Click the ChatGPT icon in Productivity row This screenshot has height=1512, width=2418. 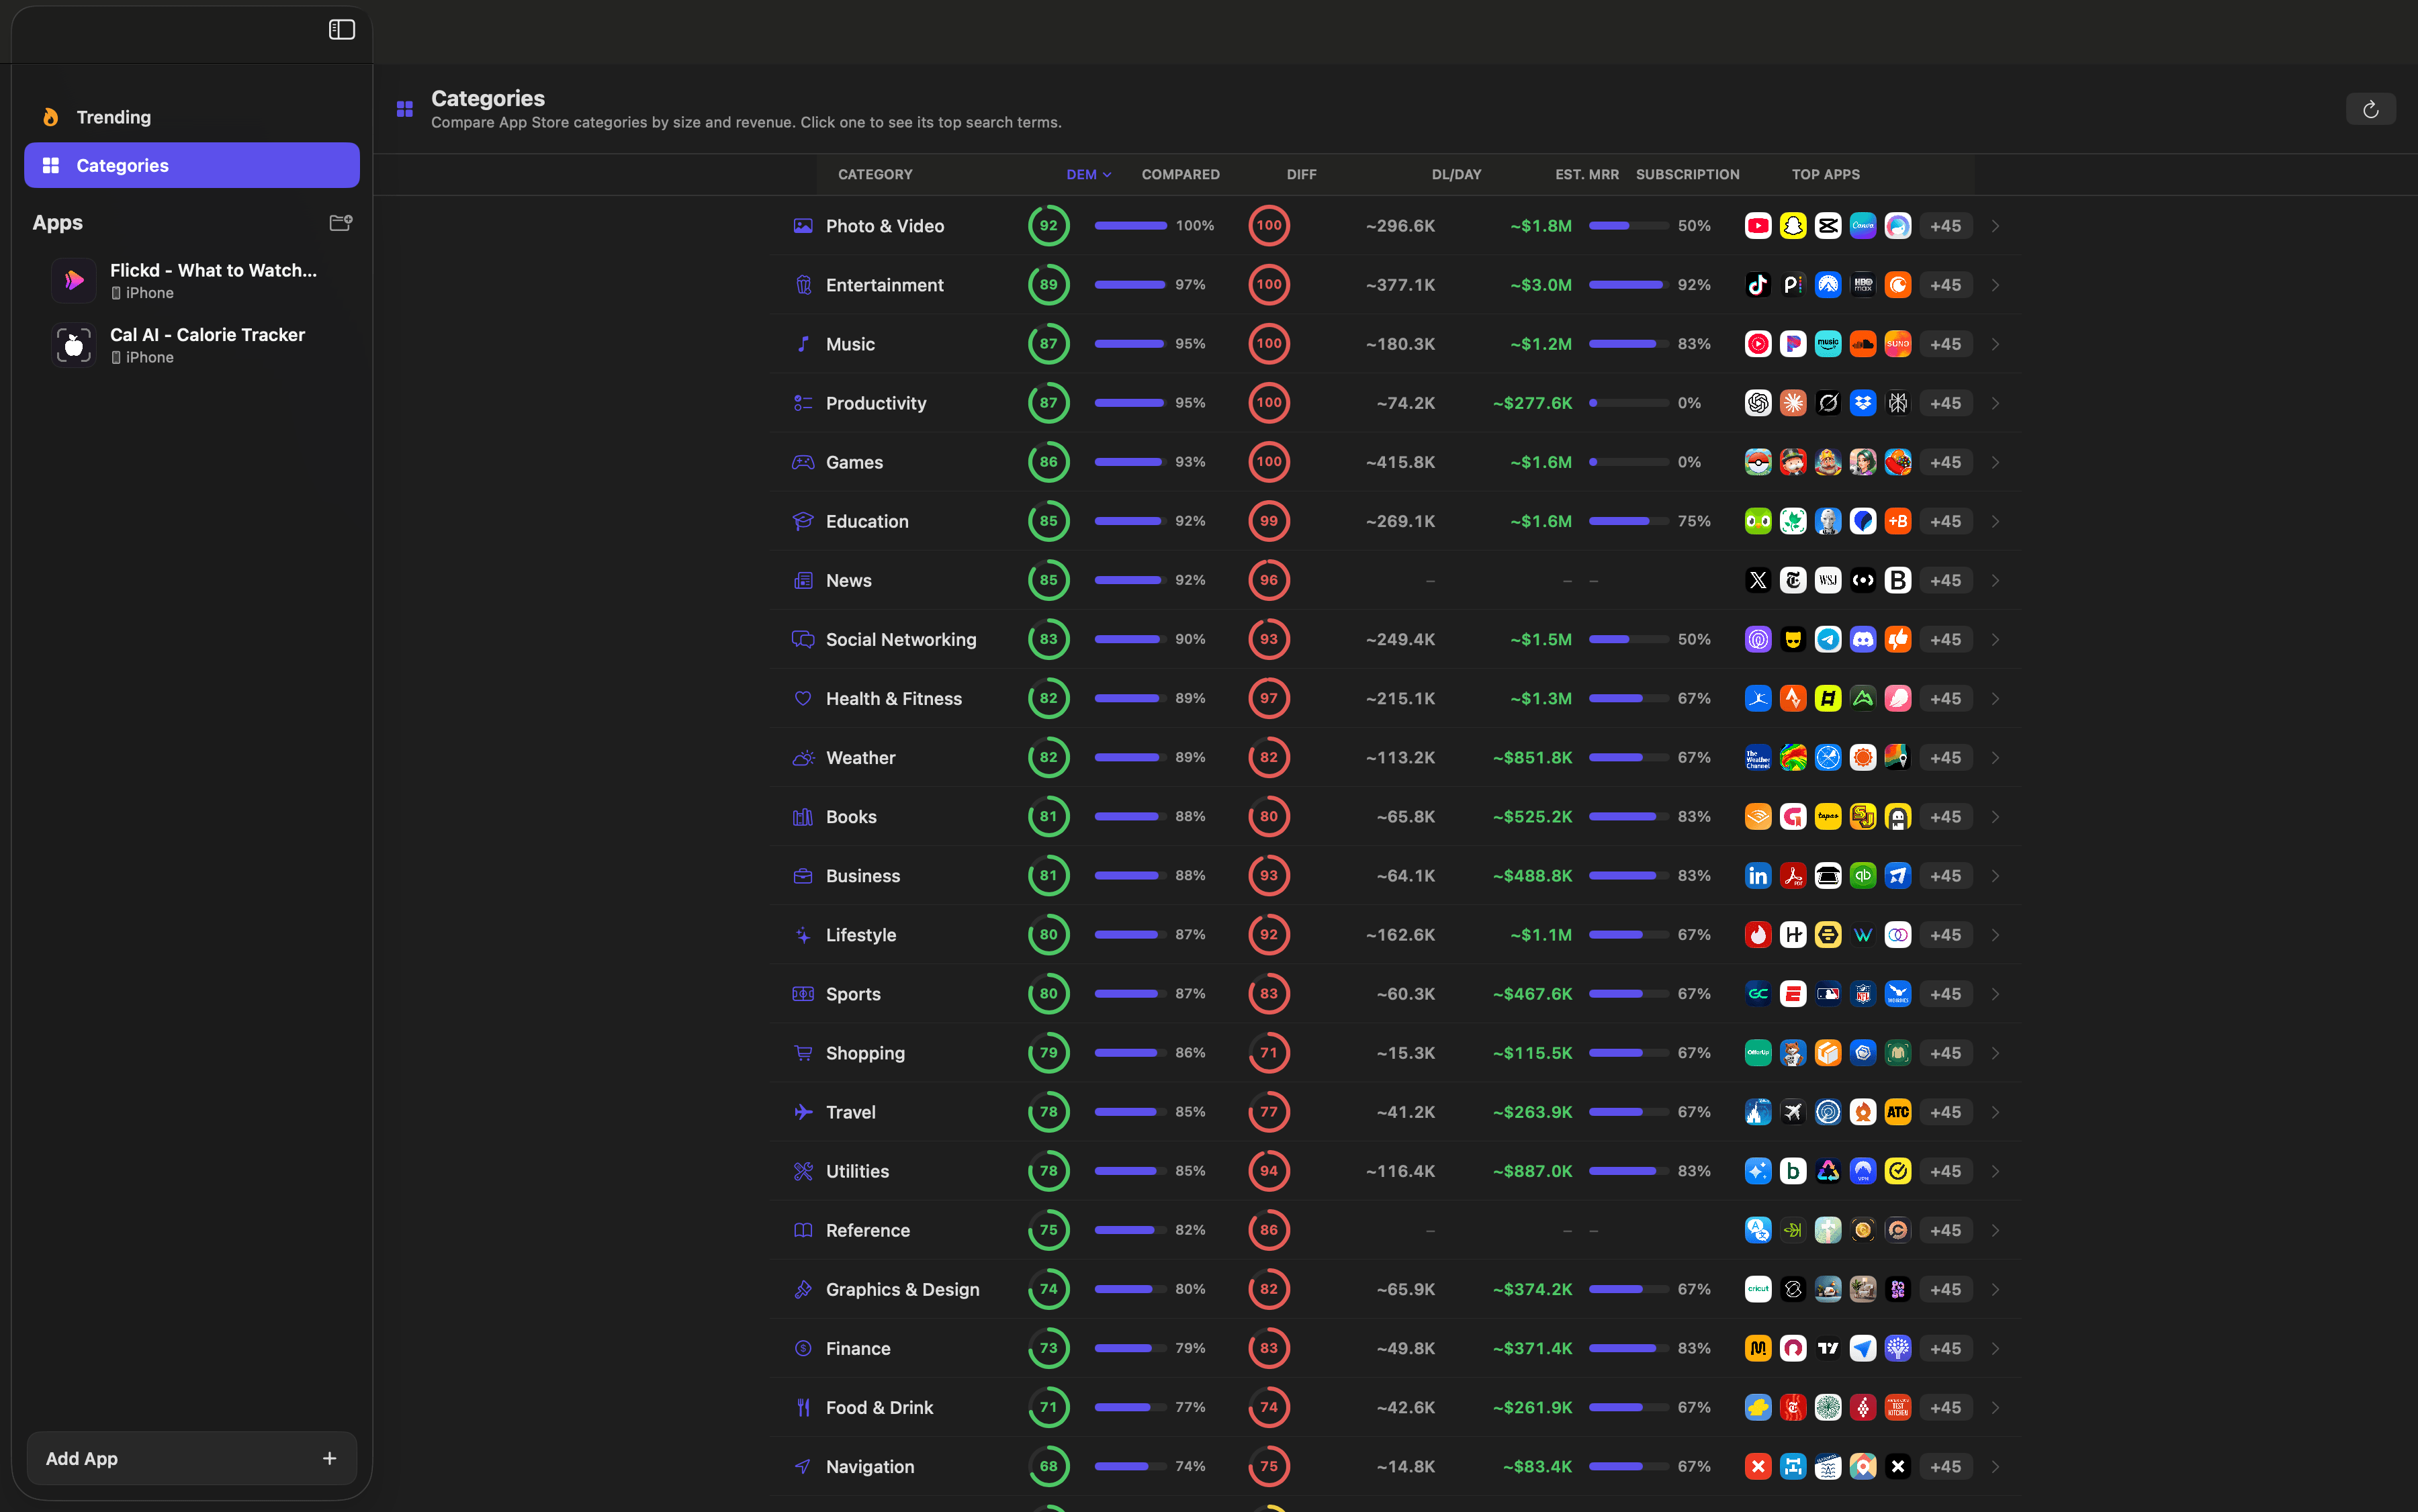point(1758,403)
